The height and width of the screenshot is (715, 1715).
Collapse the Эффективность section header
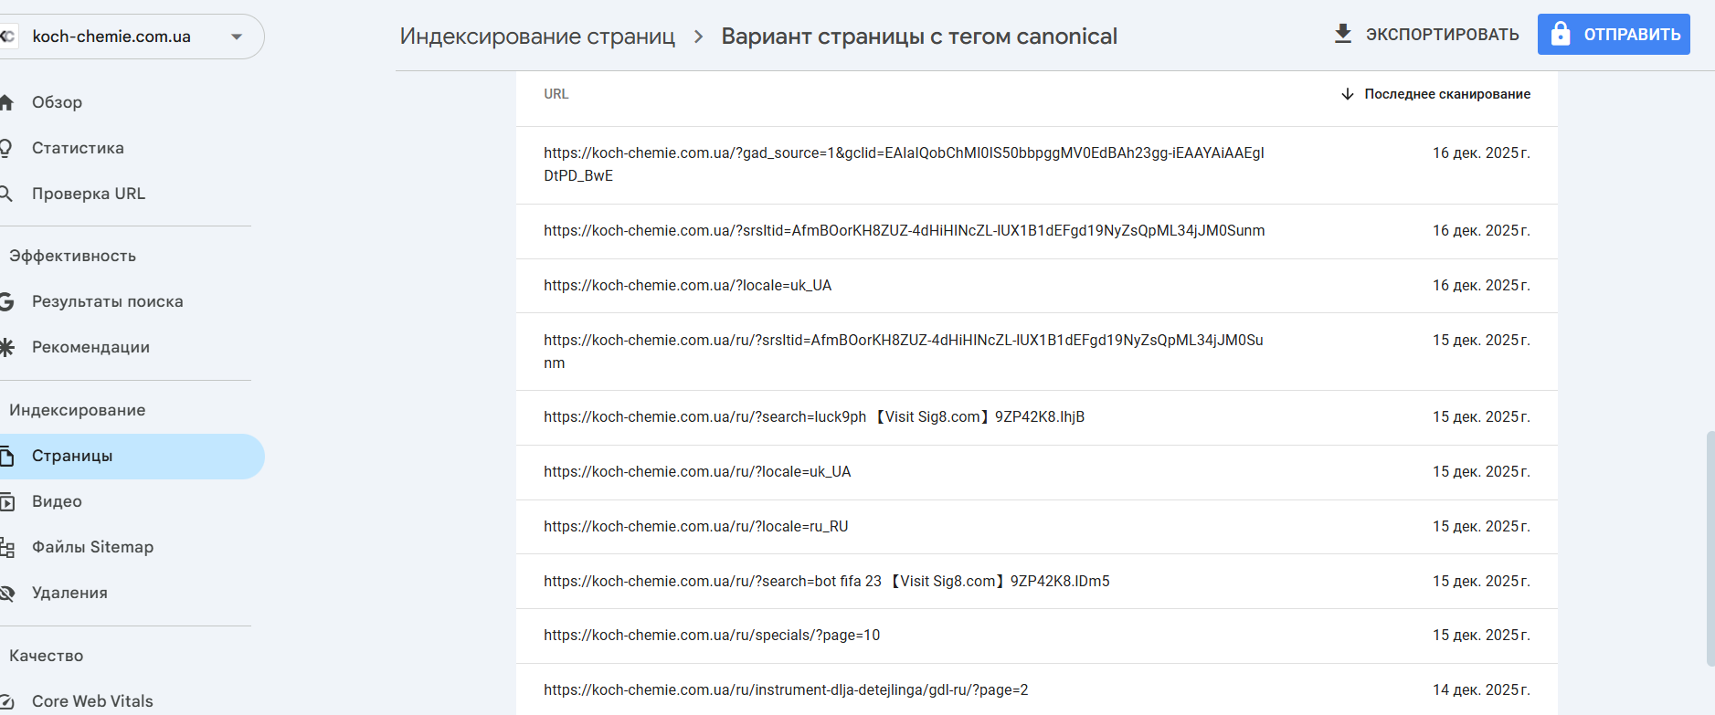[x=73, y=256]
